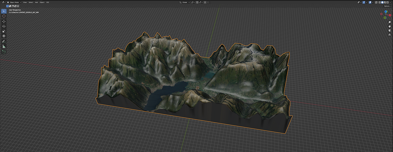Switch to material preview shading
The image size is (393, 152).
click(385, 2)
